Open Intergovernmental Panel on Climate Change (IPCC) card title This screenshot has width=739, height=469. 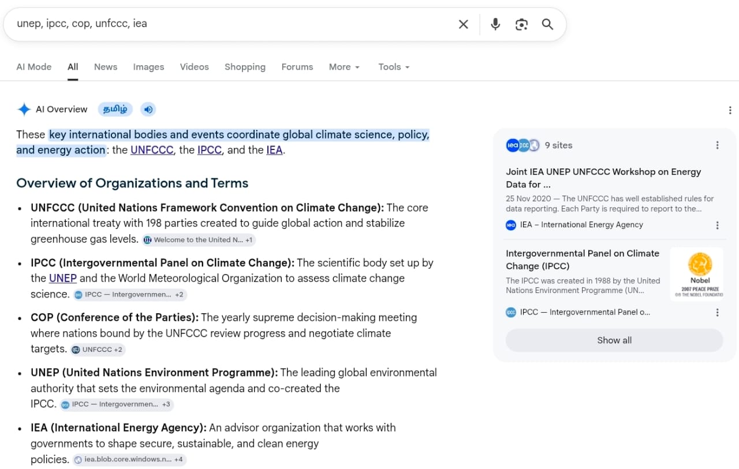(x=583, y=260)
